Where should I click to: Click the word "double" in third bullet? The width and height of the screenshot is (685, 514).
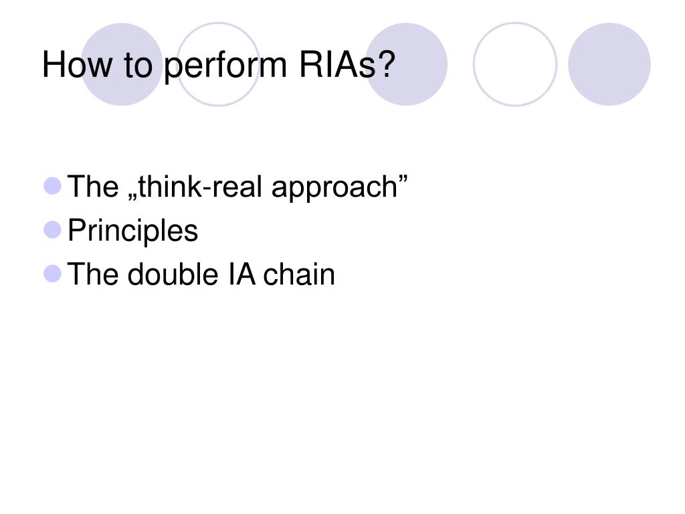[173, 274]
